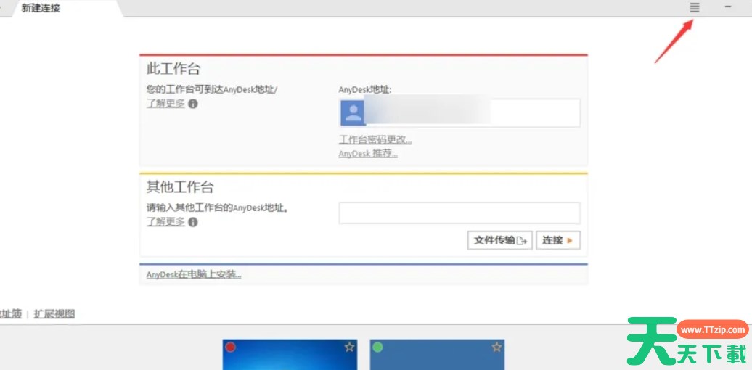Click the user avatar icon beside AnyDesk地址

(x=353, y=112)
